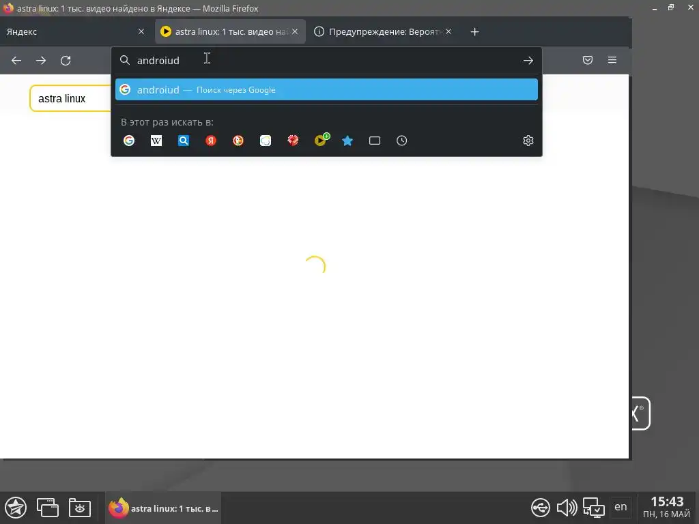Open Astra Linux star start menu
Screen dimensions: 699x524
pyautogui.click(x=16, y=508)
